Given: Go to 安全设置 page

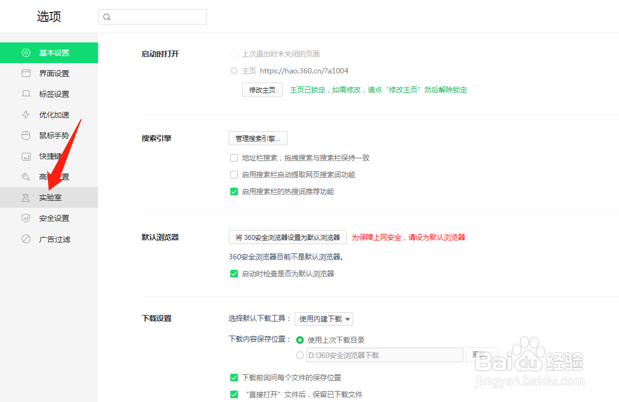Looking at the screenshot, I should click(x=49, y=218).
